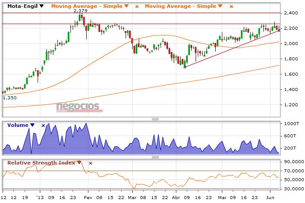Viewport: 305px width, 203px height.
Task: Click the Jun month label on time axis
Action: tap(270, 198)
